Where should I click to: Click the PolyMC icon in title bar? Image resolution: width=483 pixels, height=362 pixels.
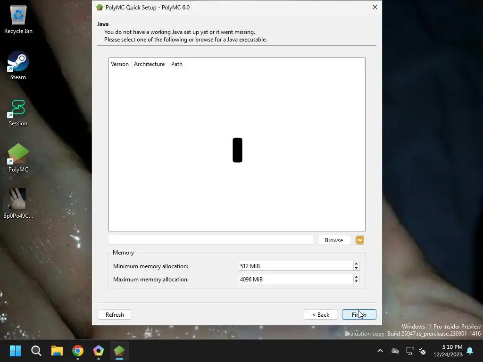point(99,7)
